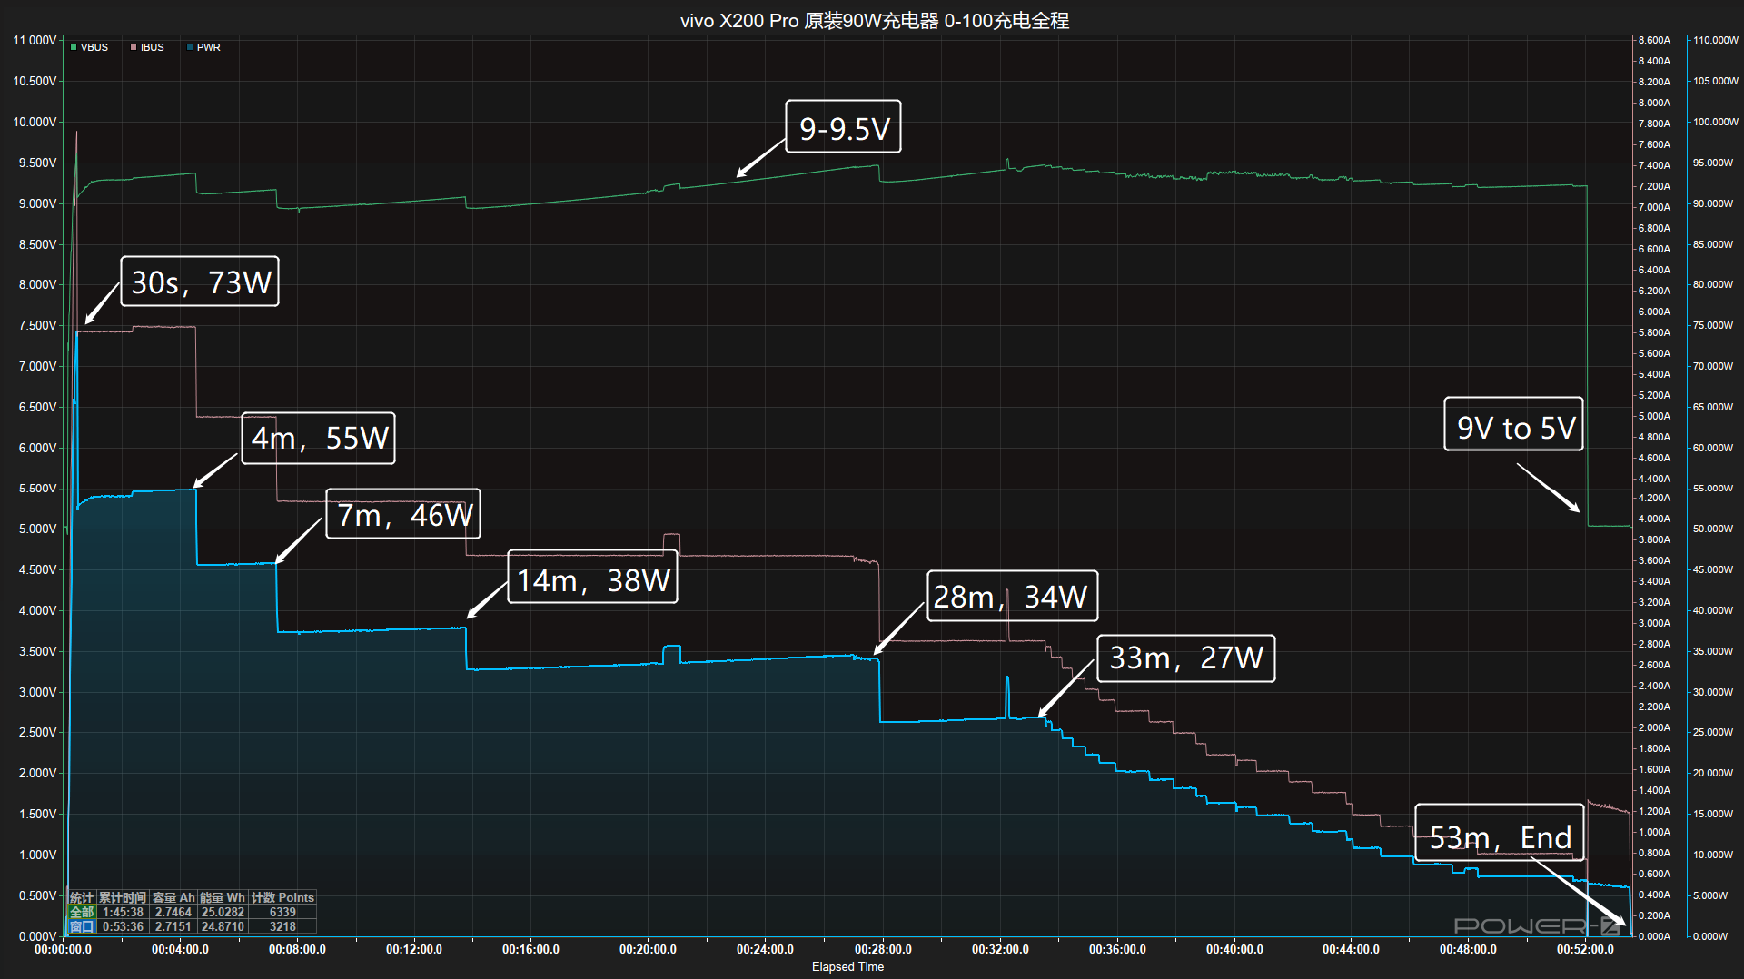Click the 00:52:00.0 time axis tick
1744x979 pixels.
(1585, 949)
